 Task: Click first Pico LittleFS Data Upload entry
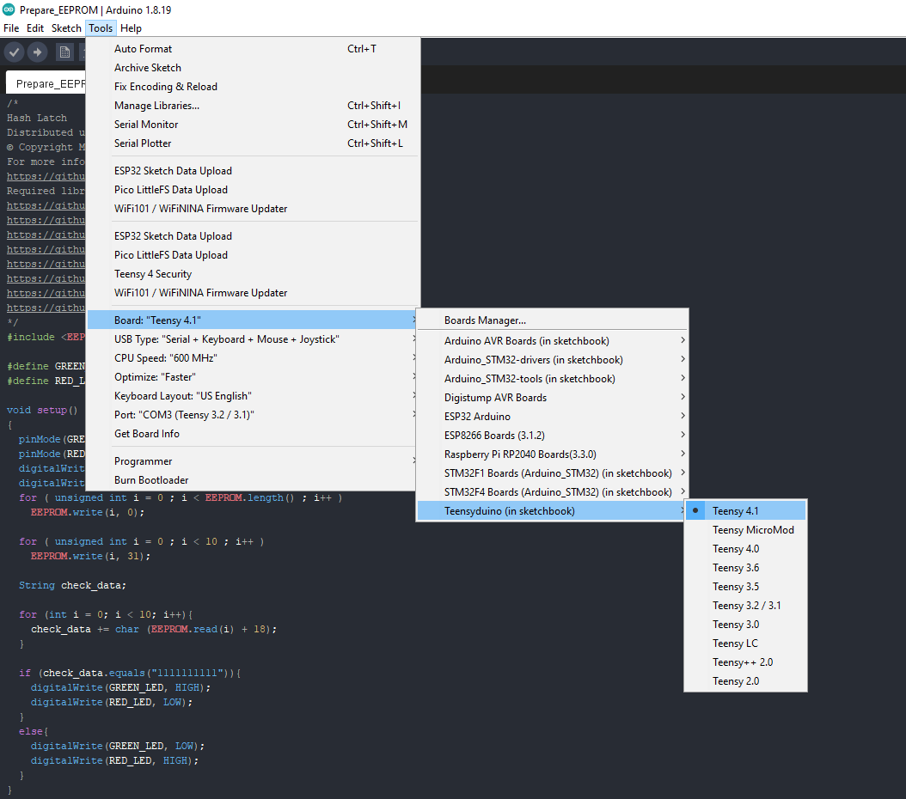pyautogui.click(x=253, y=190)
